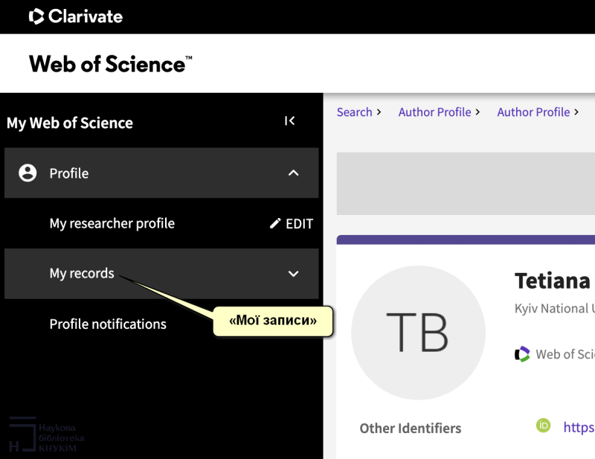Click the first Author Profile breadcrumb
This screenshot has height=459, width=595.
coord(434,112)
